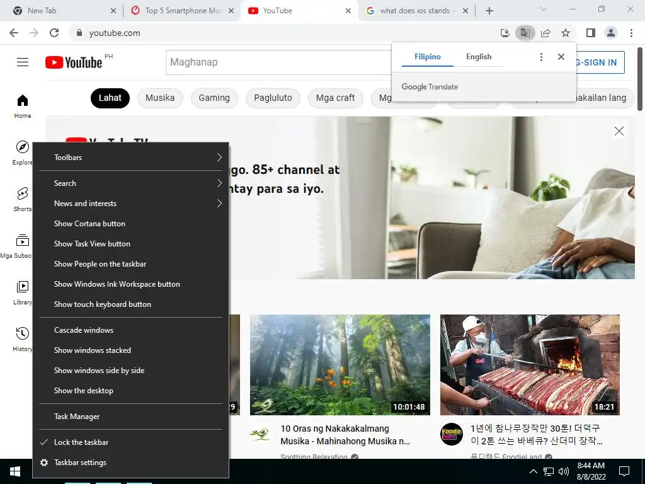Click the Foodie channel avatar
Screen dimensions: 645x484
point(451,434)
